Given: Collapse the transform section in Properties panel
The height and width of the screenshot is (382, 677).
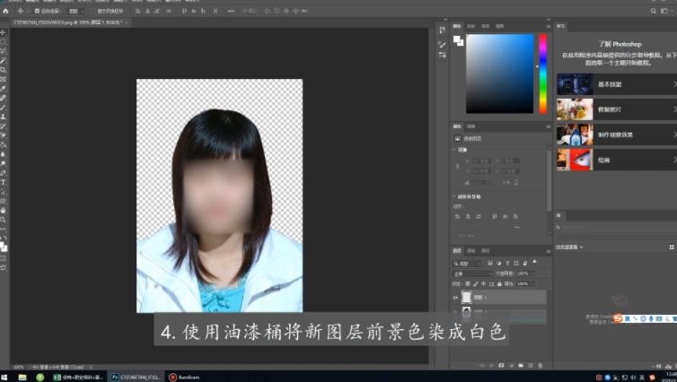Looking at the screenshot, I should (x=454, y=150).
